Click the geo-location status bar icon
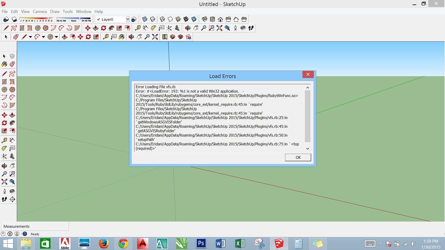The height and width of the screenshot is (250, 445). (3, 234)
